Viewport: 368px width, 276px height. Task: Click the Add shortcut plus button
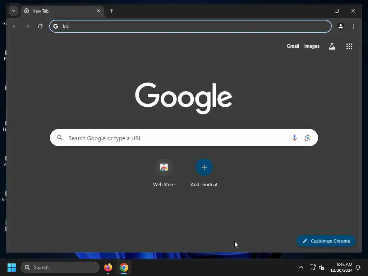point(204,167)
